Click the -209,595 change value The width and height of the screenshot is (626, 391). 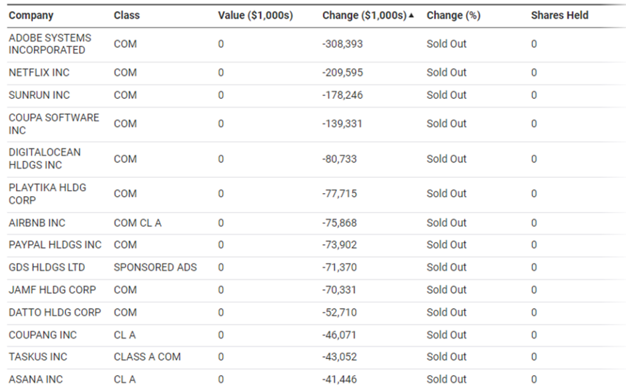tap(342, 73)
